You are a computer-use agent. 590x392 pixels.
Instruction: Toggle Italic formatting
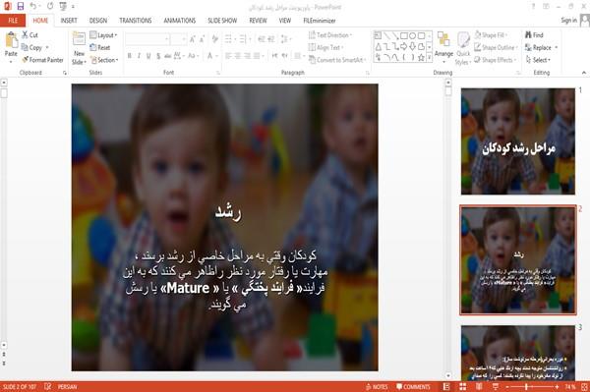[x=139, y=56]
